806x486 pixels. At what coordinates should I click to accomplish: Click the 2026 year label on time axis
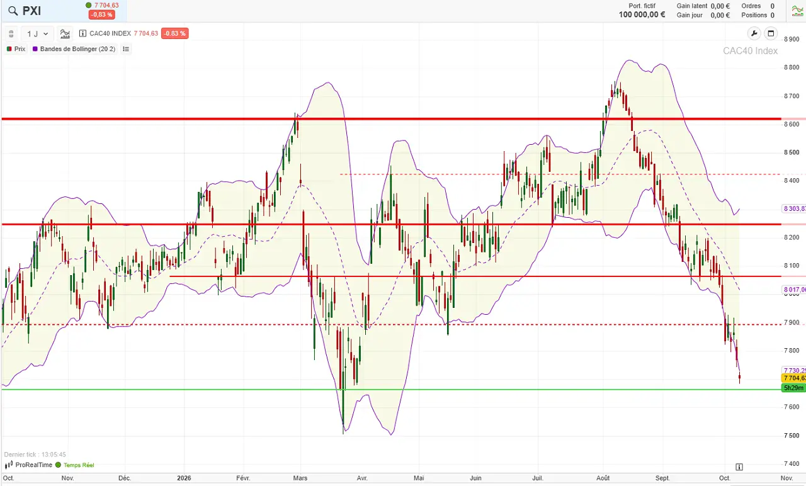[184, 478]
